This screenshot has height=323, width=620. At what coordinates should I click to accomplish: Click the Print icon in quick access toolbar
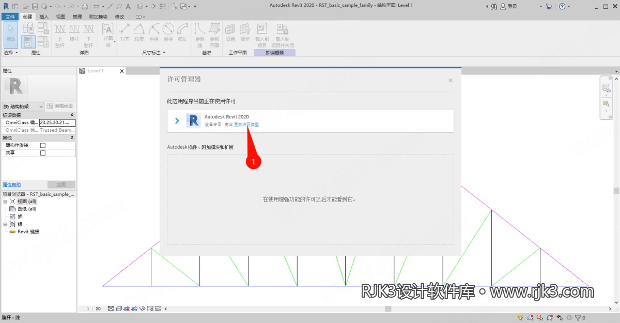[84, 6]
